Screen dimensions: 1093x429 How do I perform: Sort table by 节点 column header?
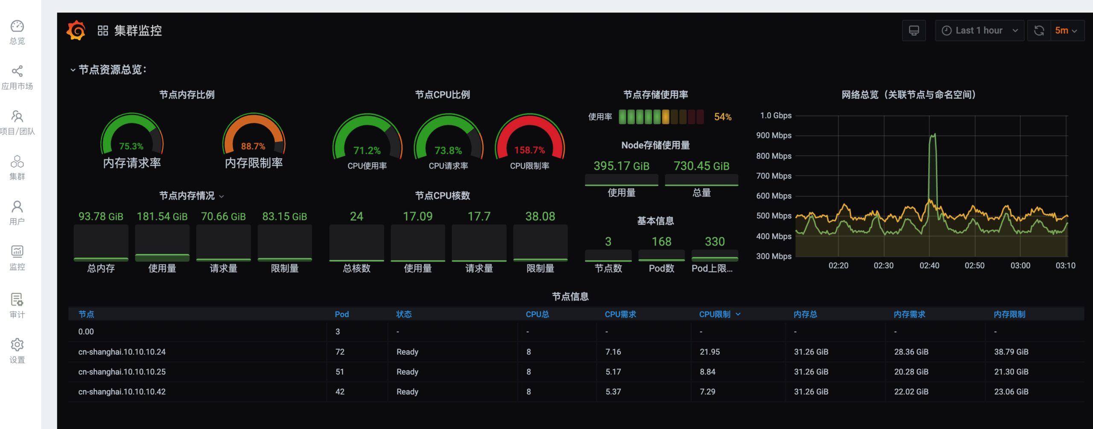pos(86,314)
